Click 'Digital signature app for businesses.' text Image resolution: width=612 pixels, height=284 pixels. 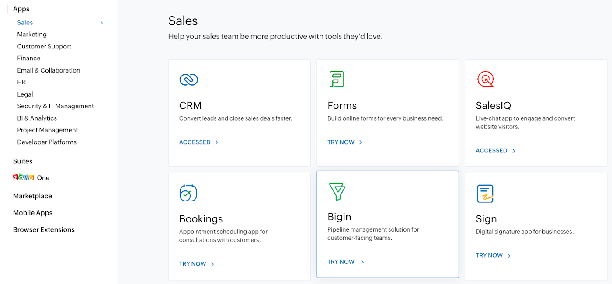pyautogui.click(x=525, y=232)
